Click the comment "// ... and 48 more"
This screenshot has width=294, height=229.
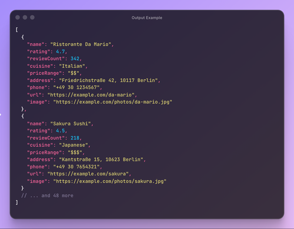coord(47,195)
